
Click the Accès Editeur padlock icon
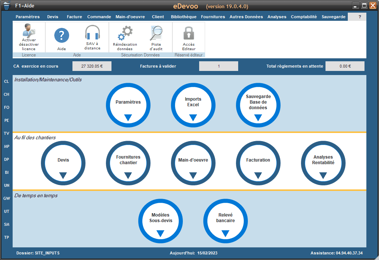pyautogui.click(x=189, y=33)
